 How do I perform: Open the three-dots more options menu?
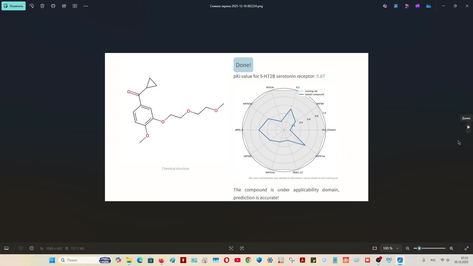point(86,6)
